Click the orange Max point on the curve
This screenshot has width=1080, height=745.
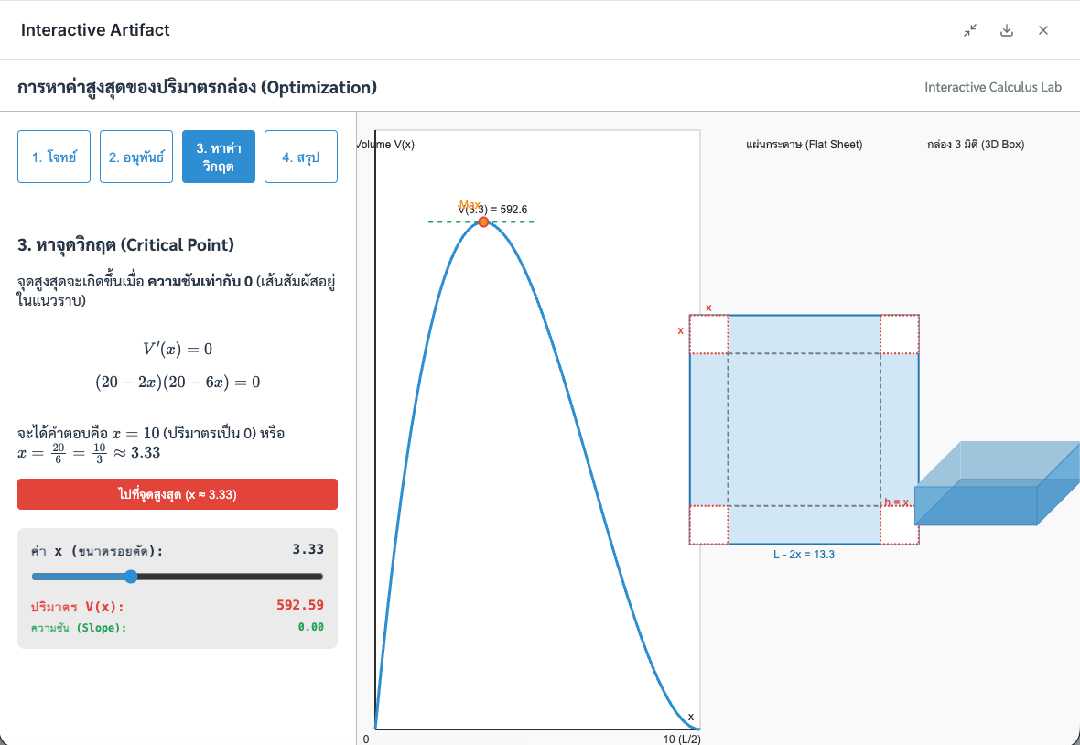483,221
